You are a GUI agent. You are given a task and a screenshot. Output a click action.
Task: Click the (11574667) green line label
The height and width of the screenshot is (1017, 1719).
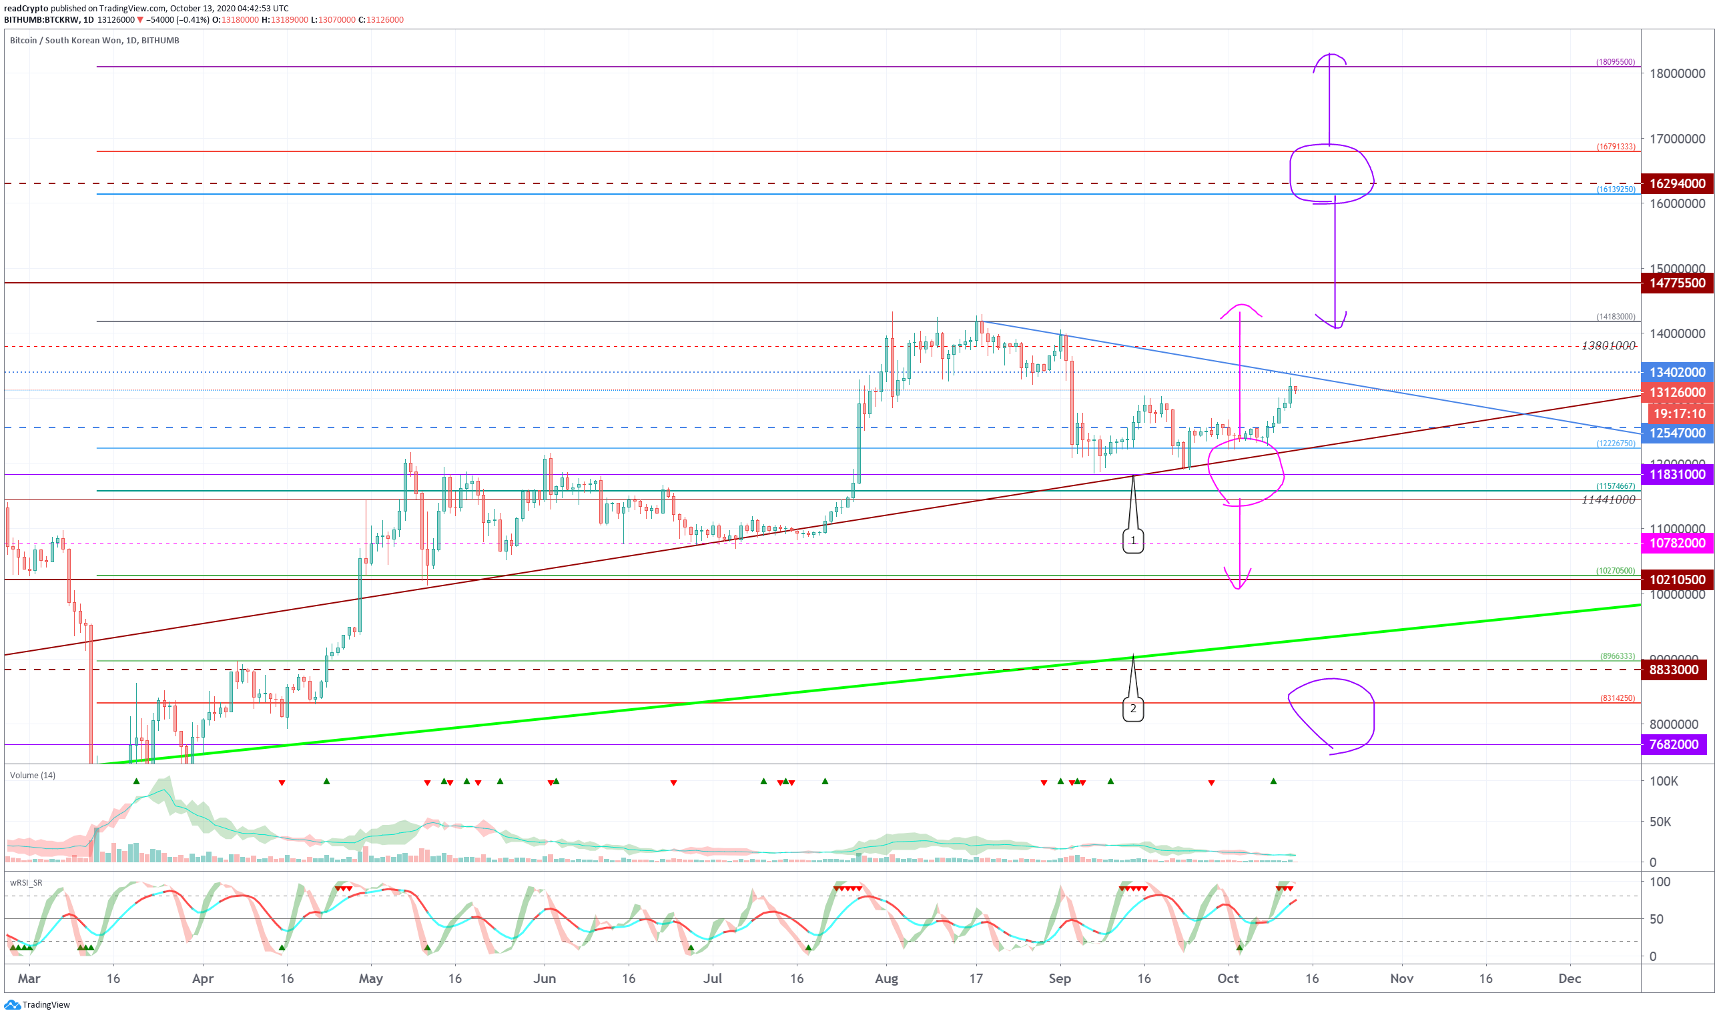[1616, 486]
